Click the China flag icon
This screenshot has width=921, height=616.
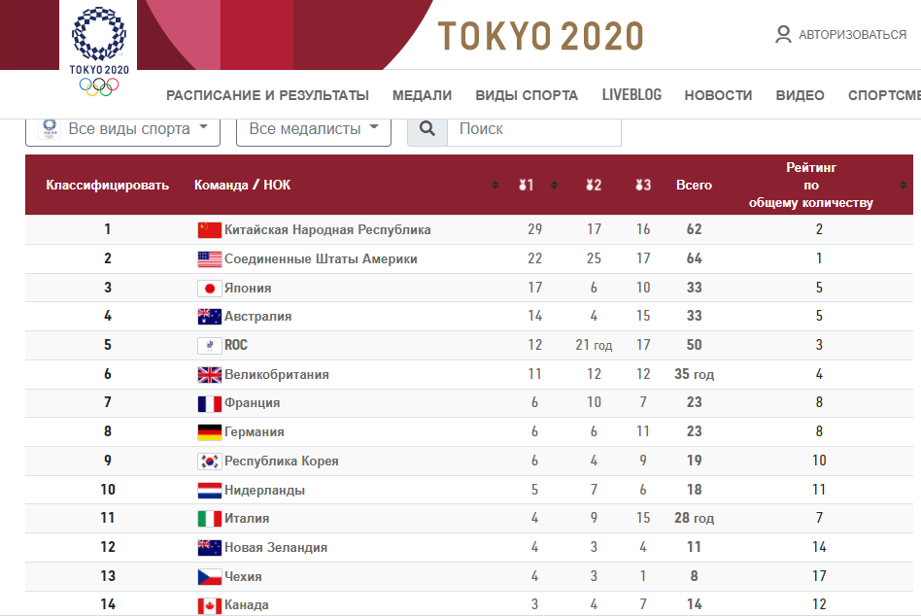(x=209, y=230)
